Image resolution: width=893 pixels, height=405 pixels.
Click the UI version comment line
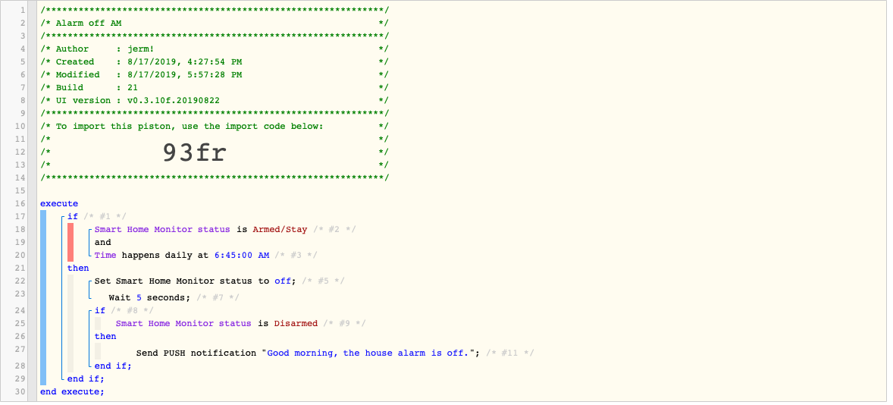(x=215, y=100)
